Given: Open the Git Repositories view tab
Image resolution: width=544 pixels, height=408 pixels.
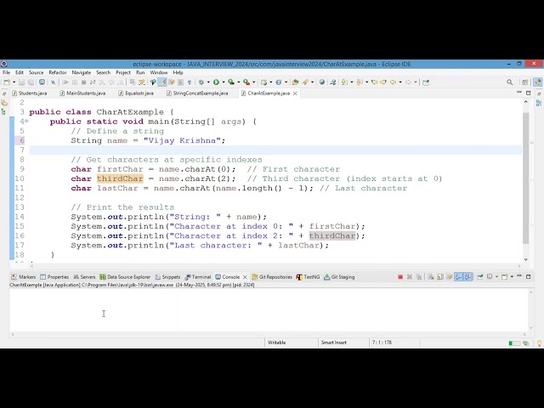Looking at the screenshot, I should [272, 277].
